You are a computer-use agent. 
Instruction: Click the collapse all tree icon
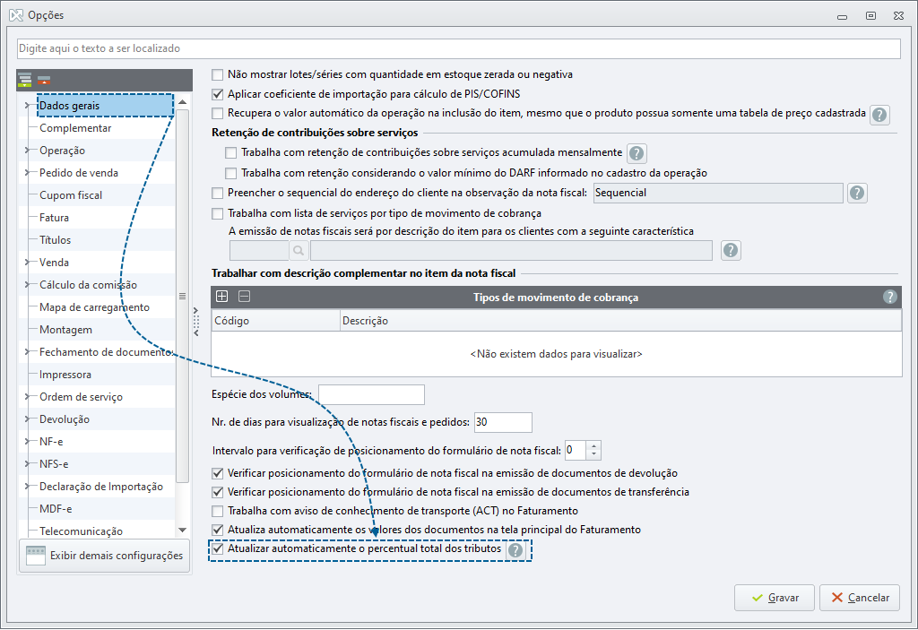pyautogui.click(x=44, y=80)
